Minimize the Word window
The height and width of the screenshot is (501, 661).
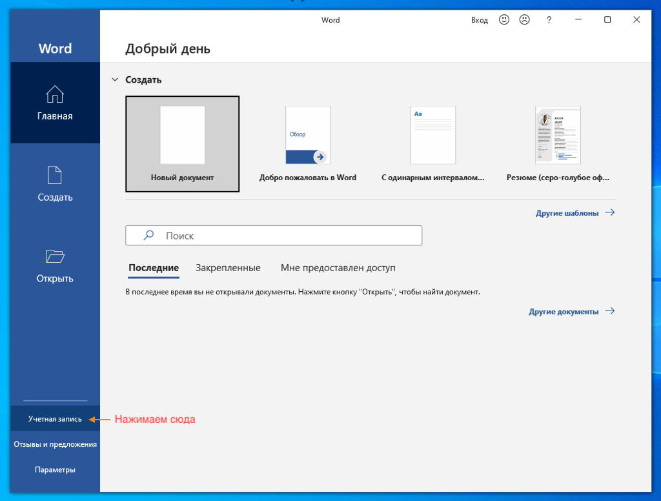578,20
